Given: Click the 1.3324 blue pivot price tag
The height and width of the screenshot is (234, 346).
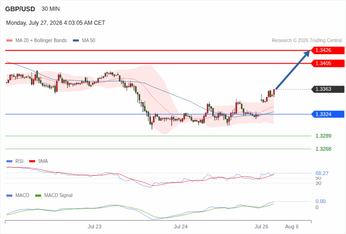Looking at the screenshot, I should (x=328, y=114).
